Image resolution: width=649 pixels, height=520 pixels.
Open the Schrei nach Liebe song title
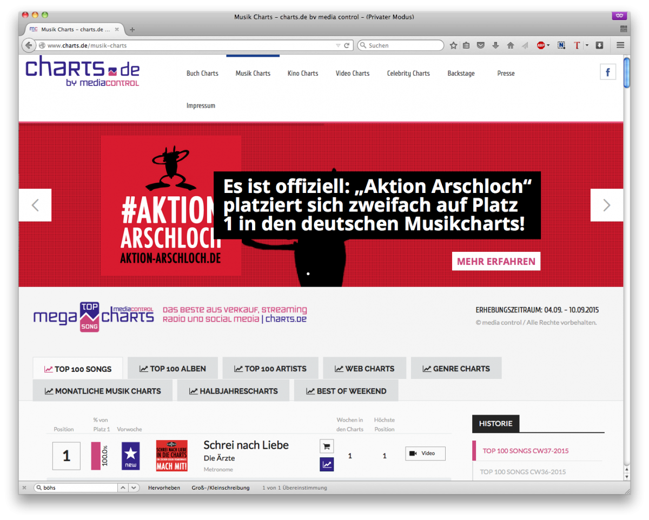(246, 445)
